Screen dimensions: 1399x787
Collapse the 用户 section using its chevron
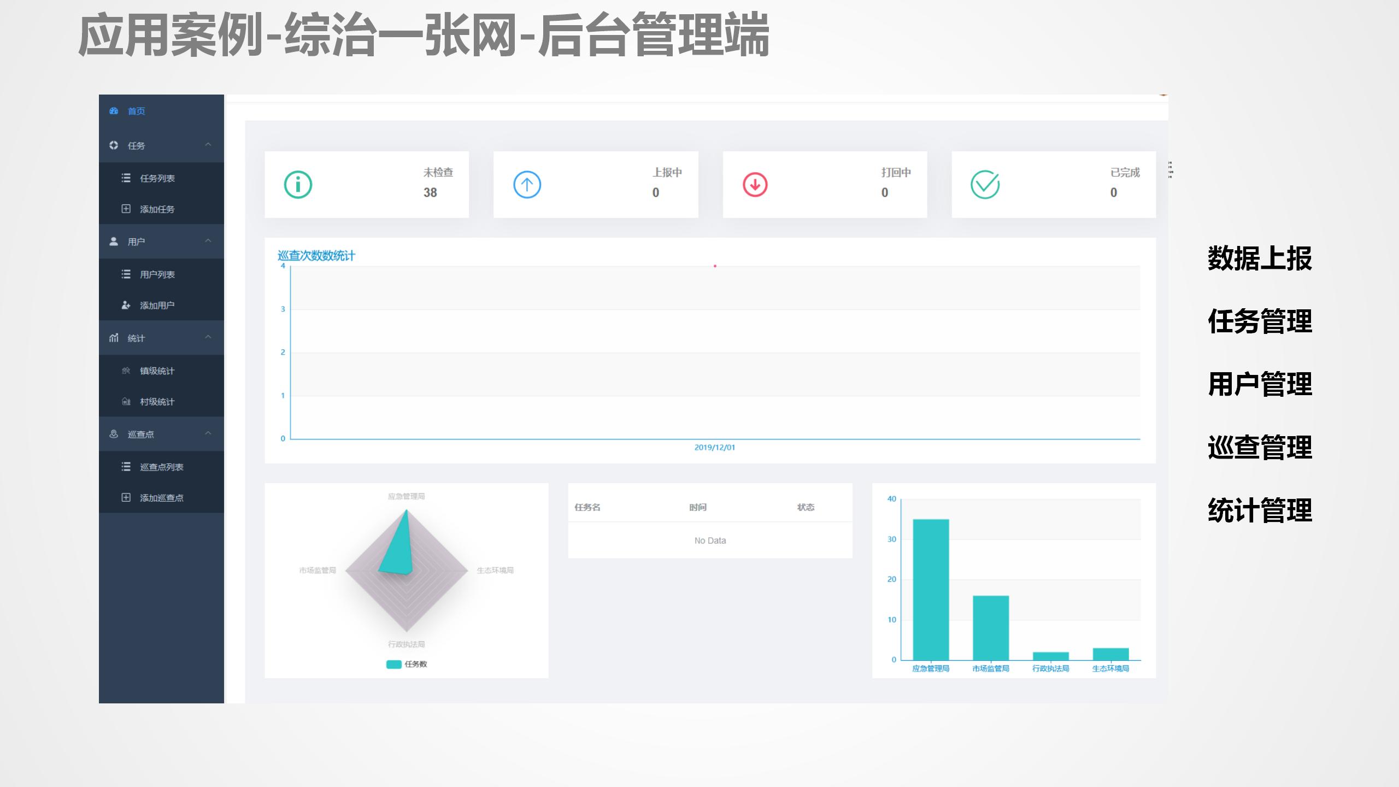208,241
